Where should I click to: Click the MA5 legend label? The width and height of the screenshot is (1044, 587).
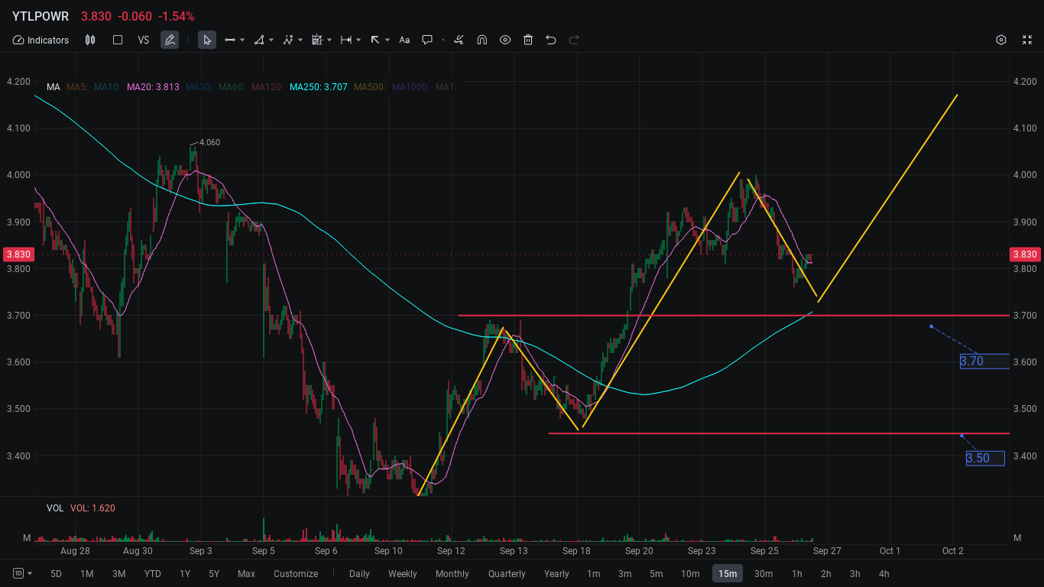click(77, 87)
